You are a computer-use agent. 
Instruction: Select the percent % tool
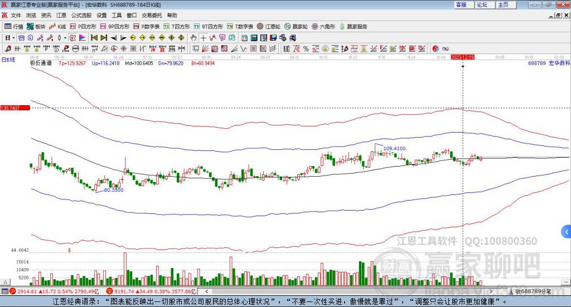coord(306,48)
